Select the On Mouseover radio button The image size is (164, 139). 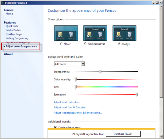point(85,44)
